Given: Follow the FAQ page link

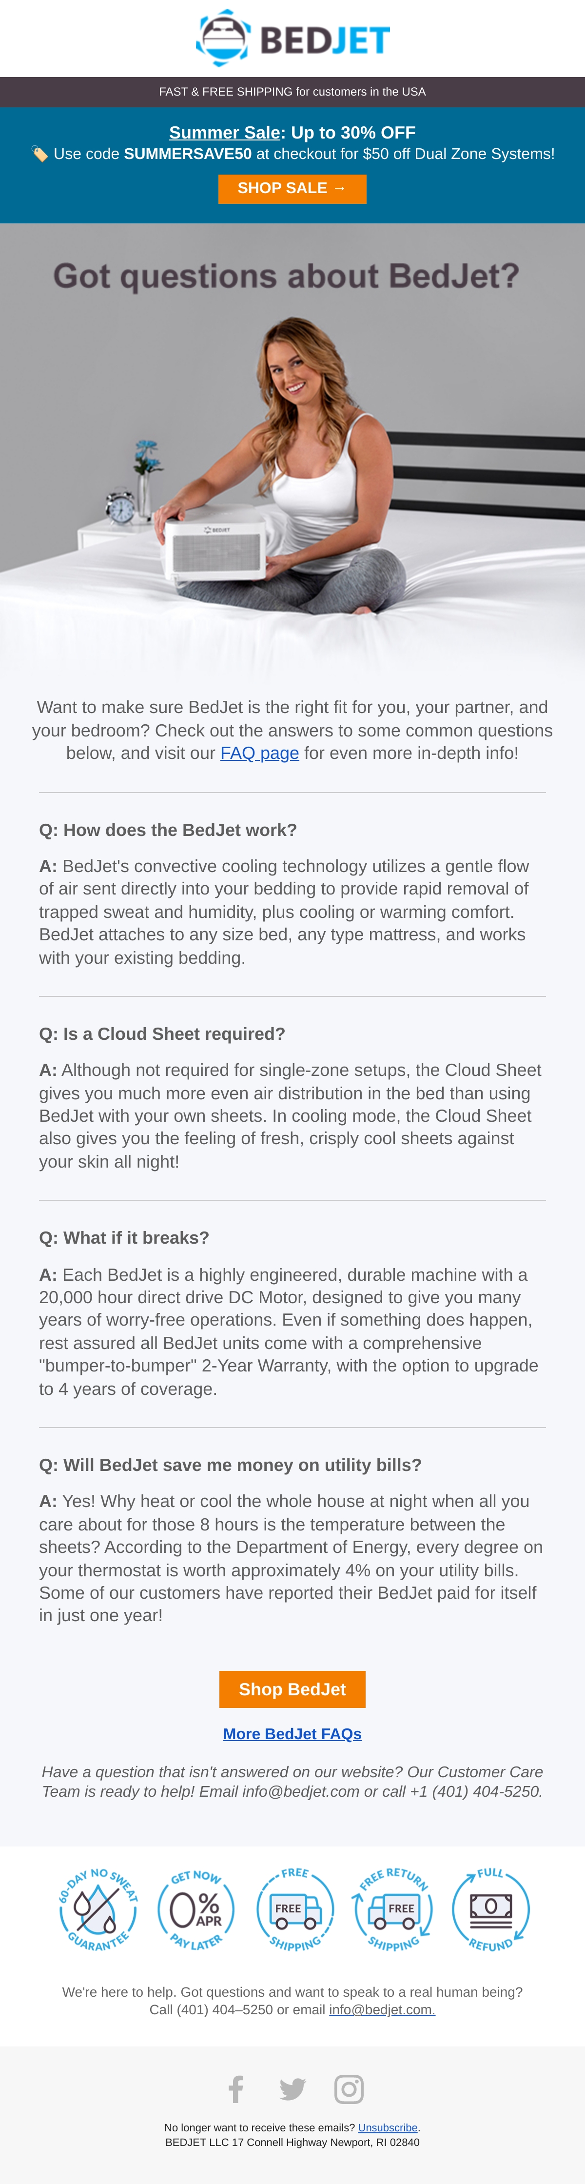Looking at the screenshot, I should point(259,753).
